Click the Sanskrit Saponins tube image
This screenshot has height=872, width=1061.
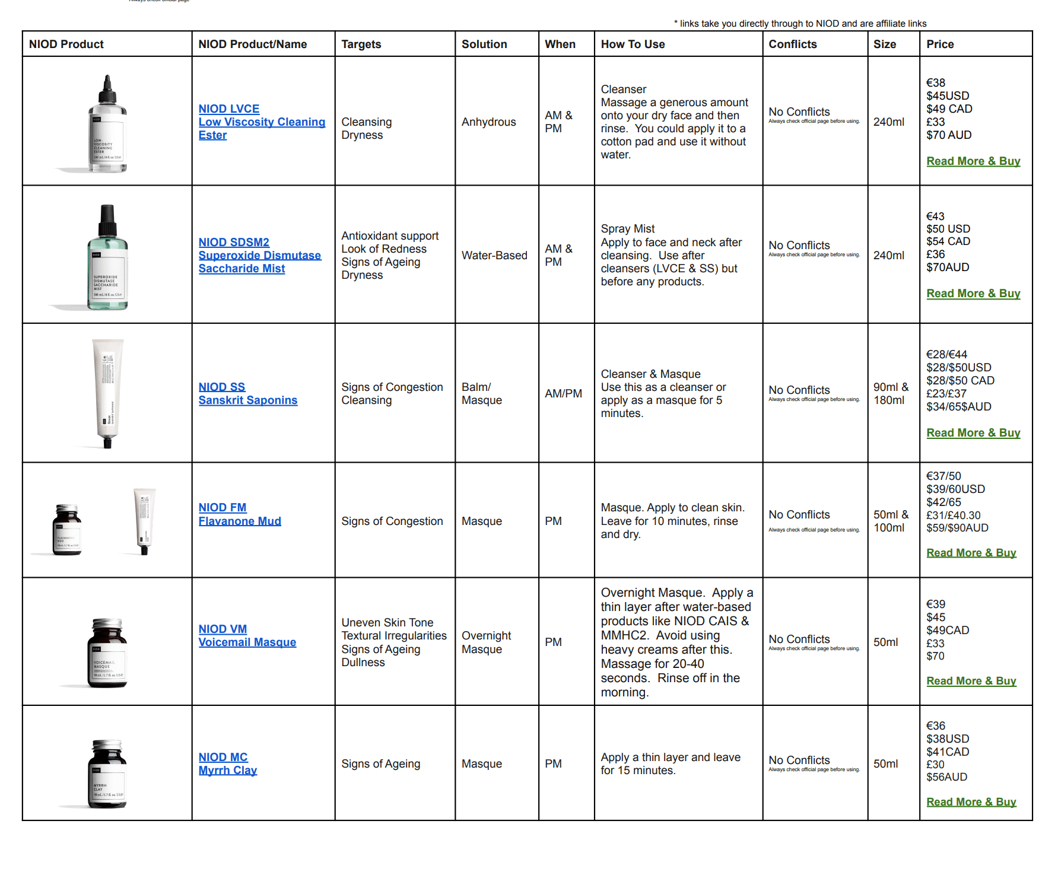coord(107,393)
